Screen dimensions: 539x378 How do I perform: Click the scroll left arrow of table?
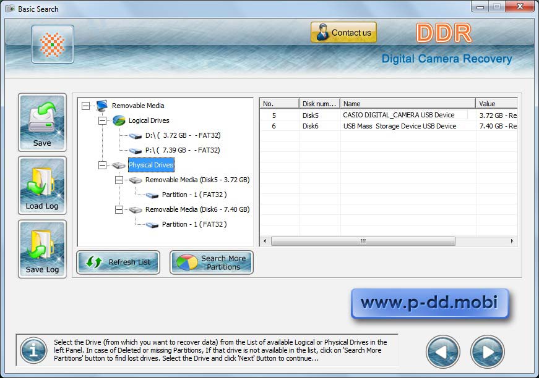click(265, 241)
